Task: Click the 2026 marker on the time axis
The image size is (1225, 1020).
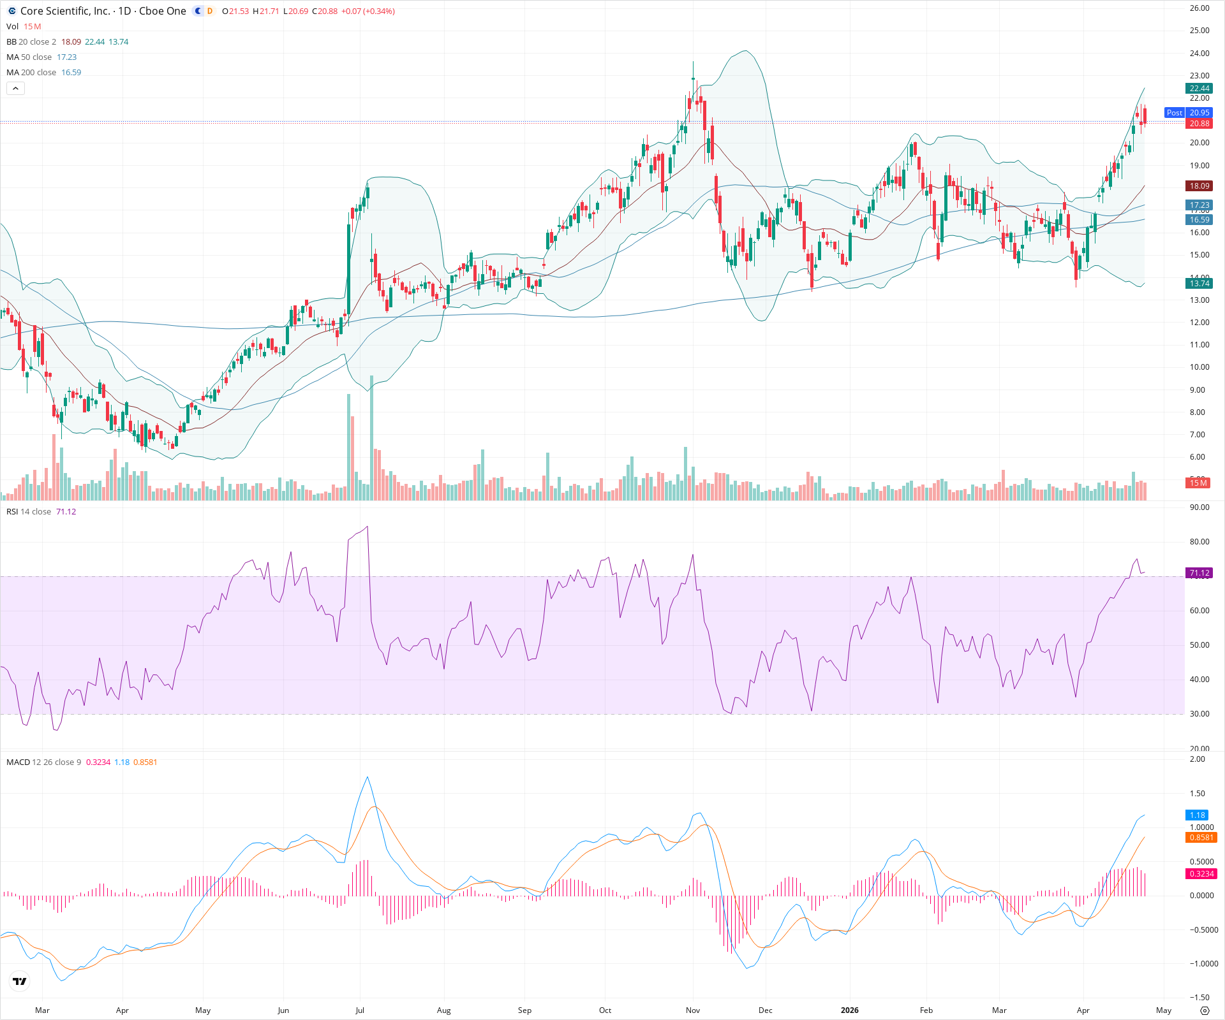Action: click(849, 1010)
